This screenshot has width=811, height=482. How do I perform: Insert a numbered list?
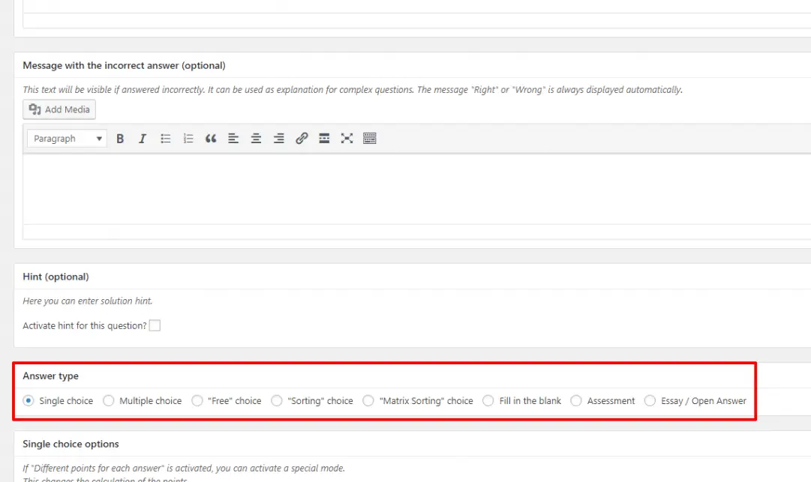188,139
